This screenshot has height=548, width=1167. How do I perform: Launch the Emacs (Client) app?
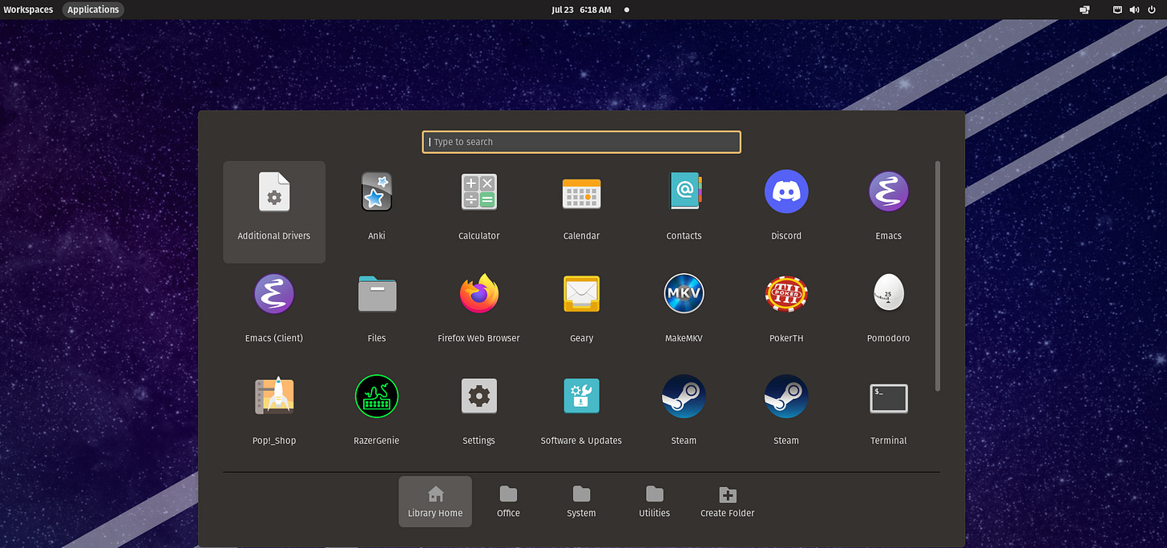click(274, 314)
